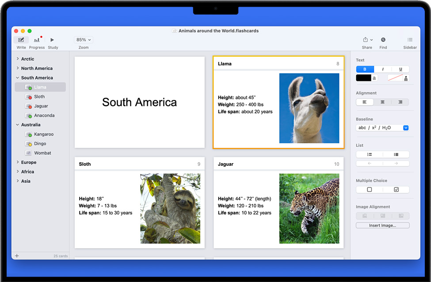Expand the Europe group
The image size is (431, 282).
click(18, 162)
